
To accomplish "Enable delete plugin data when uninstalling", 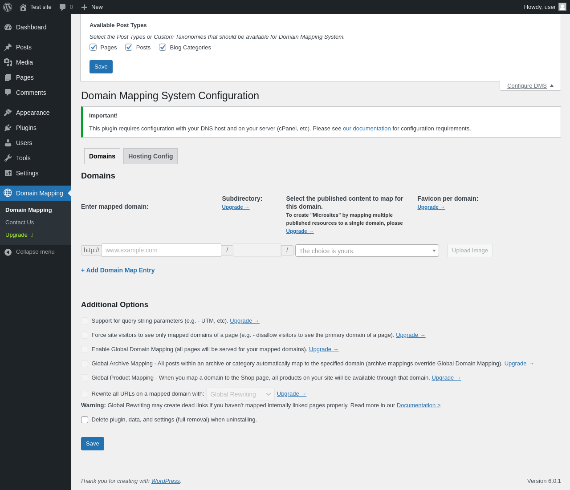I will tap(85, 420).
